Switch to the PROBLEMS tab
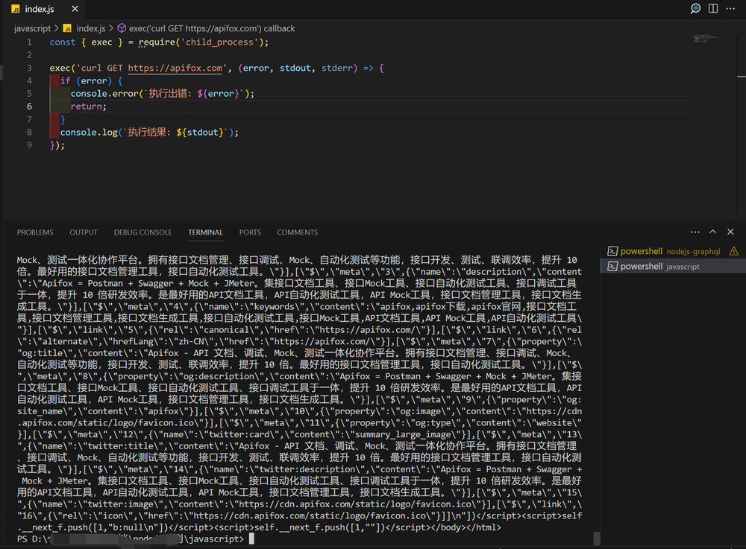746x549 pixels. [x=35, y=232]
